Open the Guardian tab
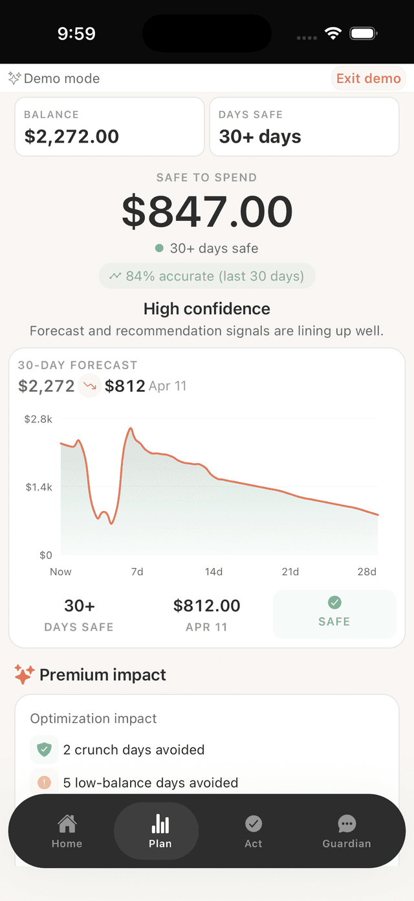Image resolution: width=414 pixels, height=901 pixels. coord(346,831)
